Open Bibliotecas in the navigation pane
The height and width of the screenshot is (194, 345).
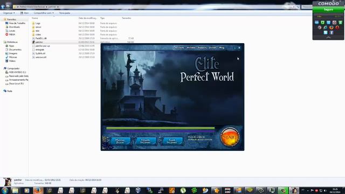(12, 42)
